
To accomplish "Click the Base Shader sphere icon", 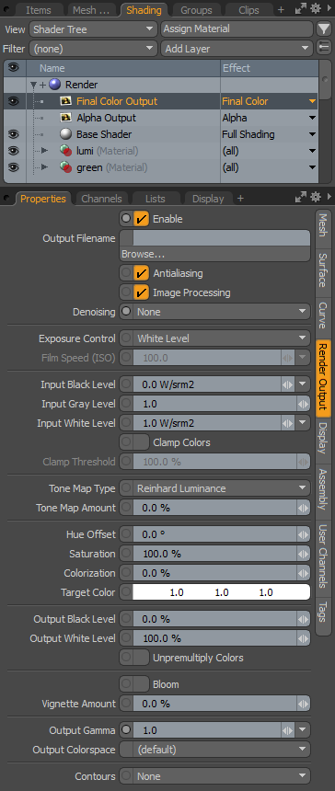I will pyautogui.click(x=65, y=134).
